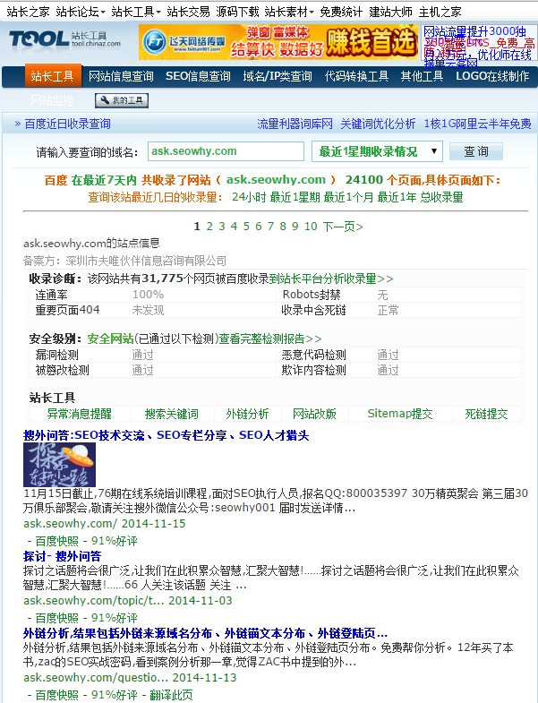Open the SEO信息查询 nav menu
538x703 pixels.
pos(198,76)
